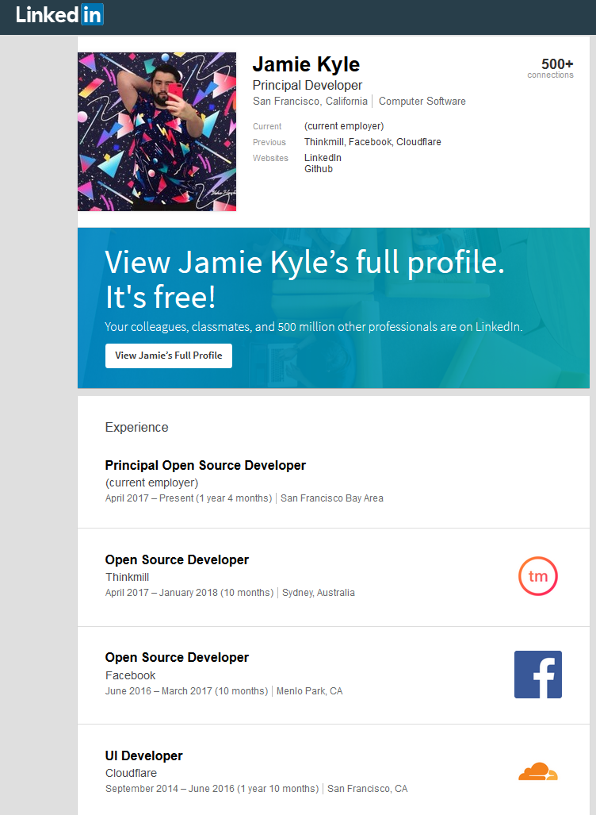Click the Computer Software industry text
This screenshot has height=815, width=596.
click(422, 102)
